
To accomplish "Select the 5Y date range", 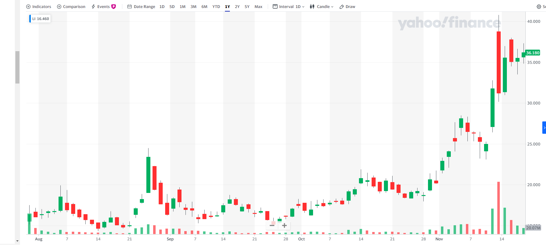I will (247, 6).
